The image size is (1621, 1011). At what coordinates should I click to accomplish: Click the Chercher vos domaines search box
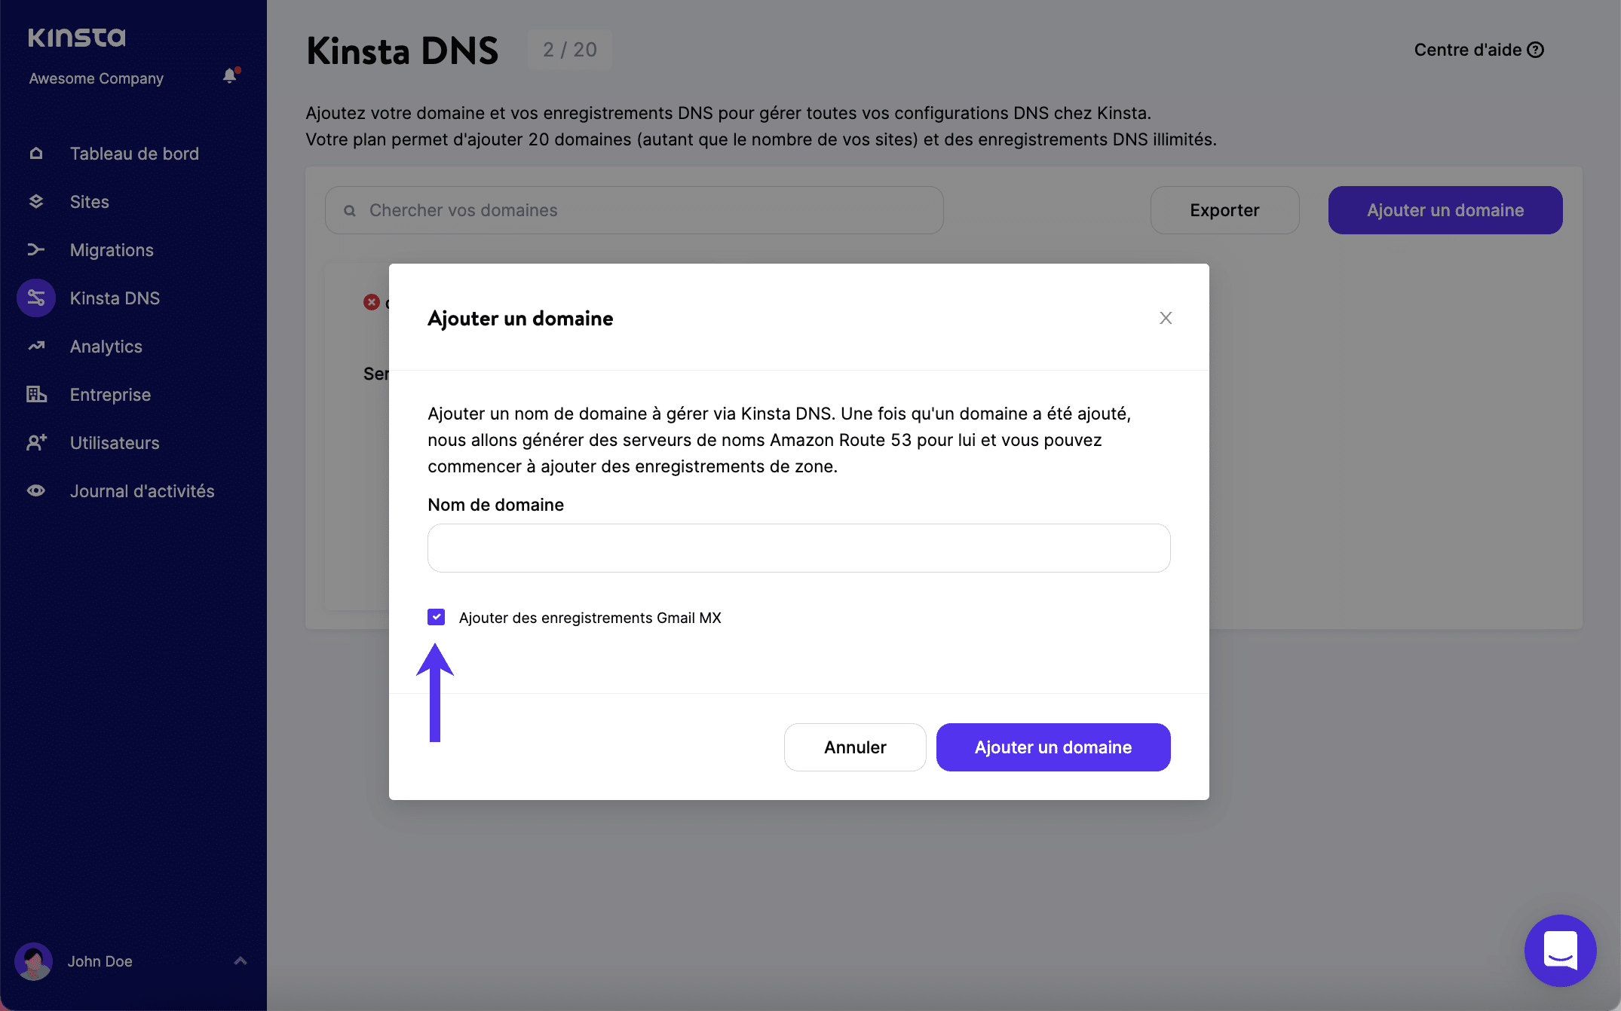[633, 210]
